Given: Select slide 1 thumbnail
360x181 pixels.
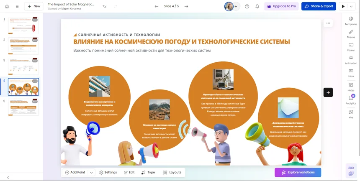Looking at the screenshot, I should pos(23,25).
